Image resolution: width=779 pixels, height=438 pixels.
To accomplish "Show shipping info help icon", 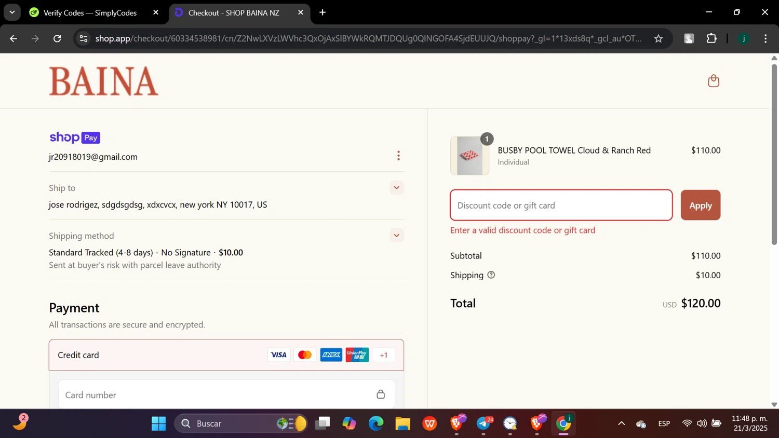I will click(x=491, y=275).
